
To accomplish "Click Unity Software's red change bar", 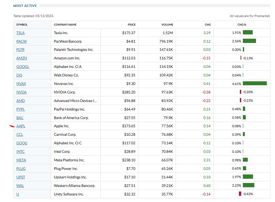I will (x=240, y=194).
